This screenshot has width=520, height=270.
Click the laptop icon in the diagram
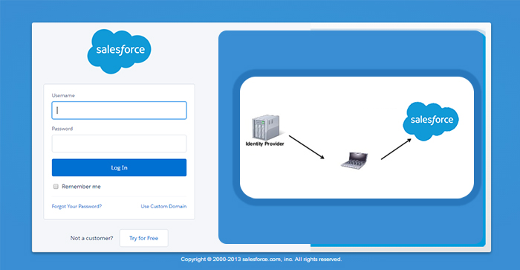point(354,161)
